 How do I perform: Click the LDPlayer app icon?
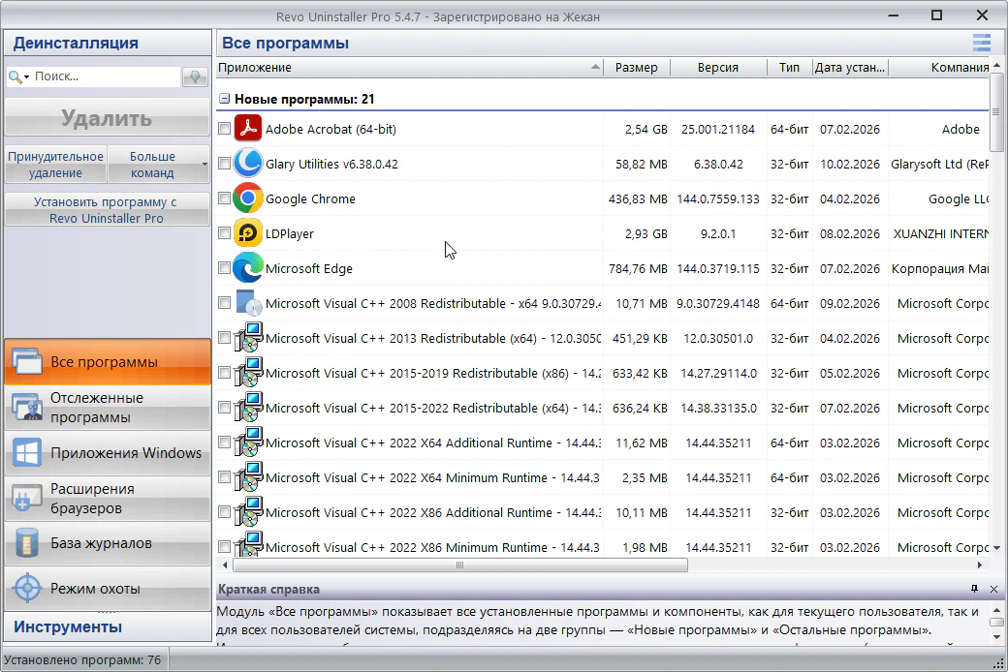click(248, 233)
